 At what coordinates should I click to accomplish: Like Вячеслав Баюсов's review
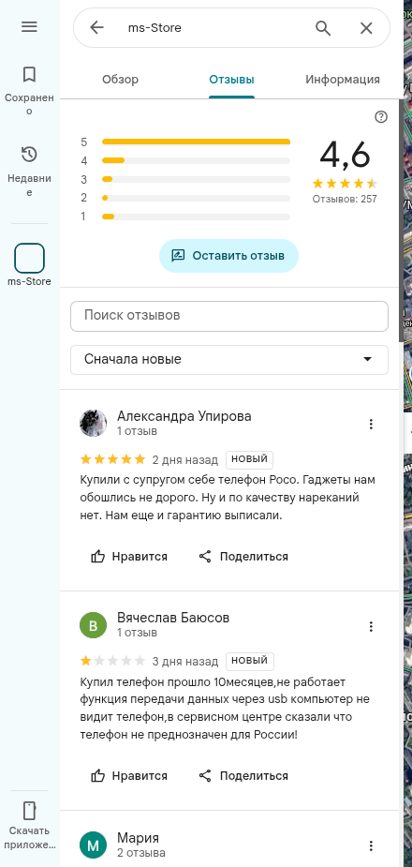(x=128, y=776)
